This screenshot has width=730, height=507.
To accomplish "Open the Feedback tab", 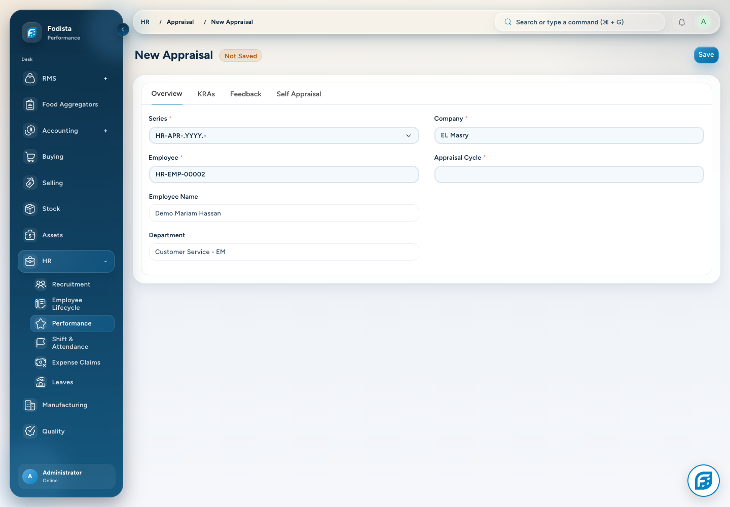I will click(x=246, y=94).
